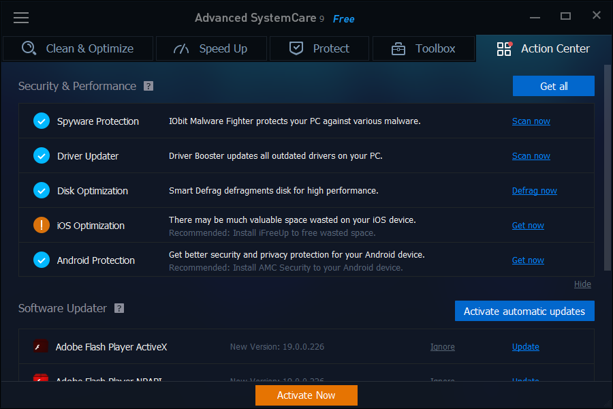Image resolution: width=613 pixels, height=409 pixels.
Task: Switch to the Speed Up tab
Action: (212, 48)
